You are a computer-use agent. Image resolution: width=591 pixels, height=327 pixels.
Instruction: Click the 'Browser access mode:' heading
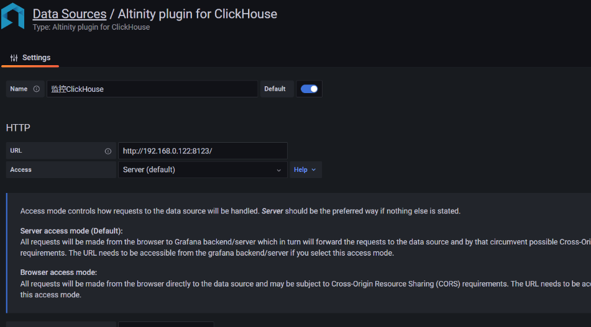click(x=59, y=272)
